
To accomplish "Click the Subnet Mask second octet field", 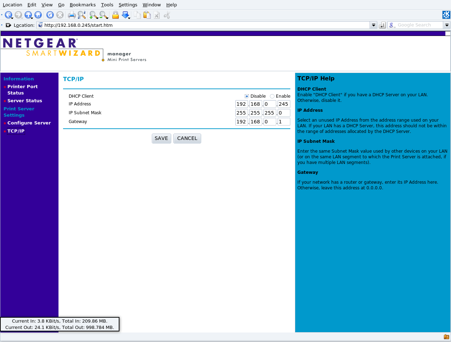I will pyautogui.click(x=256, y=113).
